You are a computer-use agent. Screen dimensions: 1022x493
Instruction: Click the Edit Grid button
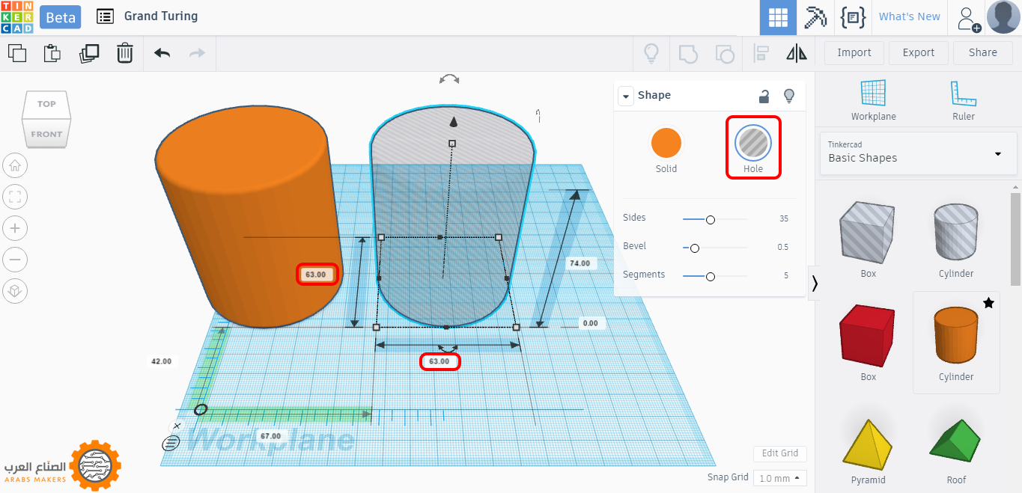click(779, 453)
